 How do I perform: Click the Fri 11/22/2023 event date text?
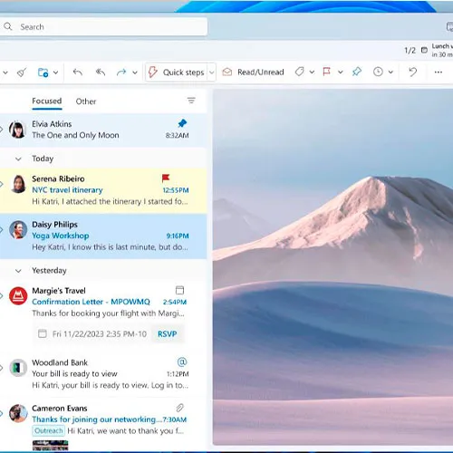(100, 334)
